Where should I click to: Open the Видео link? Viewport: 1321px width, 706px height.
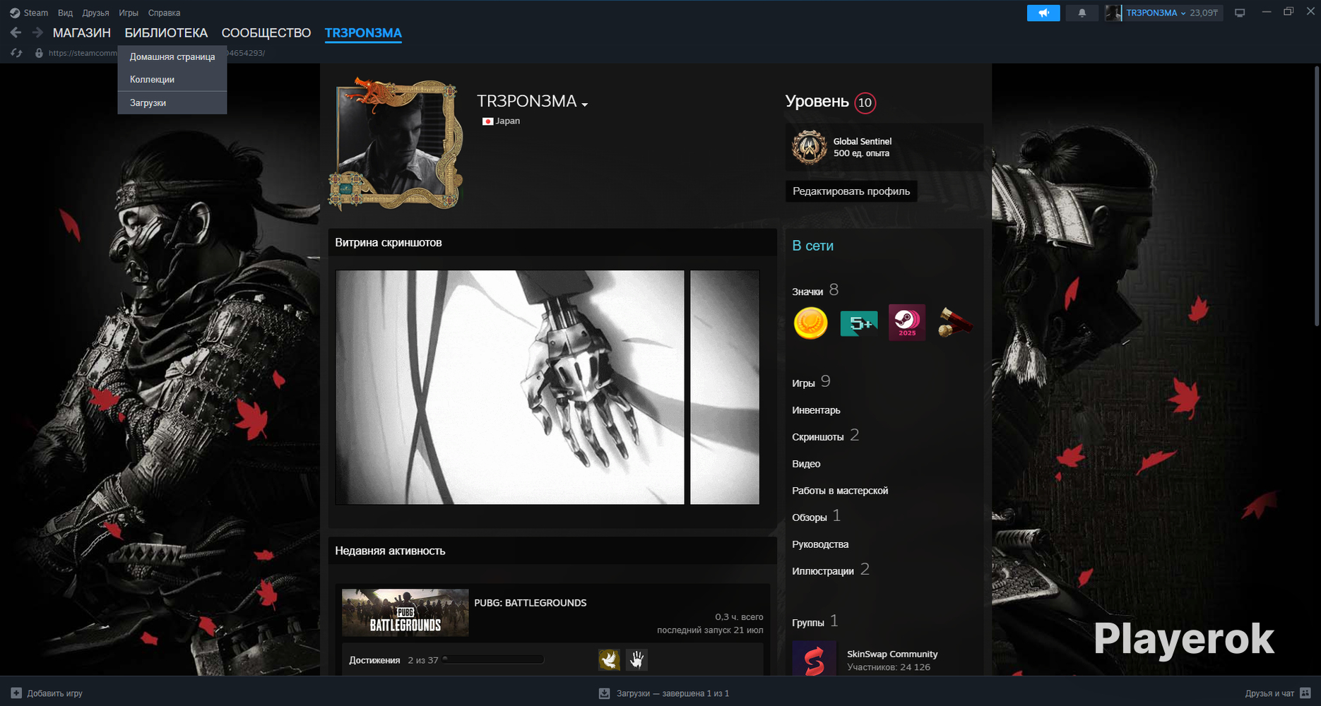coord(806,464)
